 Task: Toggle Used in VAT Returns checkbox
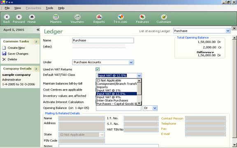click(98, 69)
